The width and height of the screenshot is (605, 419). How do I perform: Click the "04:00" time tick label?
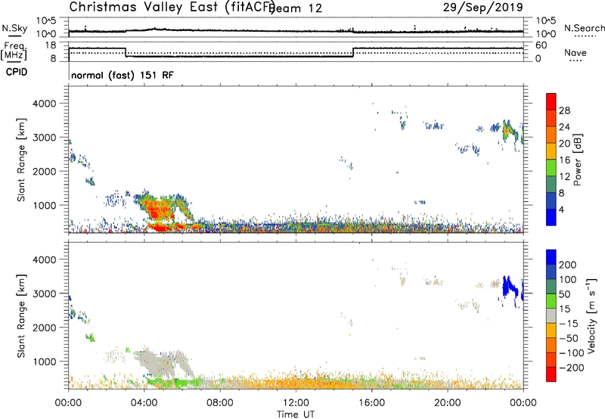[x=144, y=403]
